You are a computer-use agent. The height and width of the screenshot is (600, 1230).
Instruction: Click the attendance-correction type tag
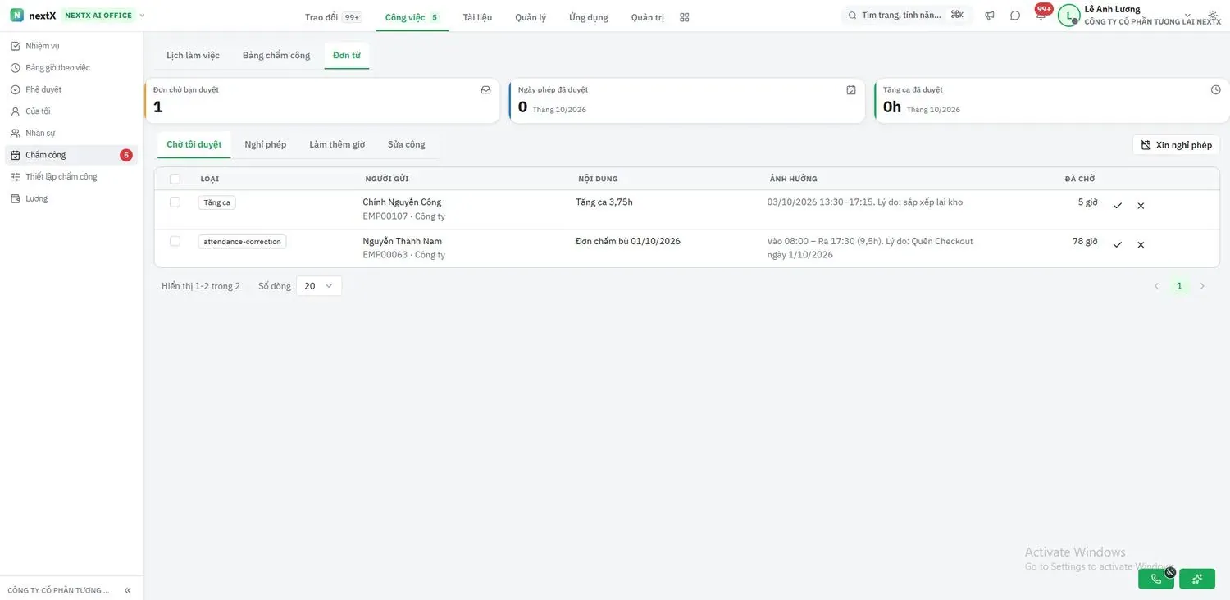242,242
